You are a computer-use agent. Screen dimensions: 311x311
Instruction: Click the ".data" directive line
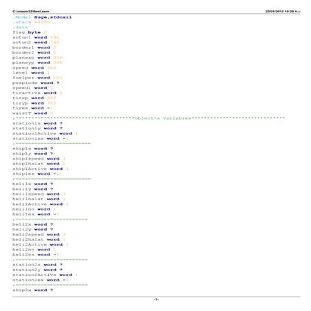[x=20, y=28]
